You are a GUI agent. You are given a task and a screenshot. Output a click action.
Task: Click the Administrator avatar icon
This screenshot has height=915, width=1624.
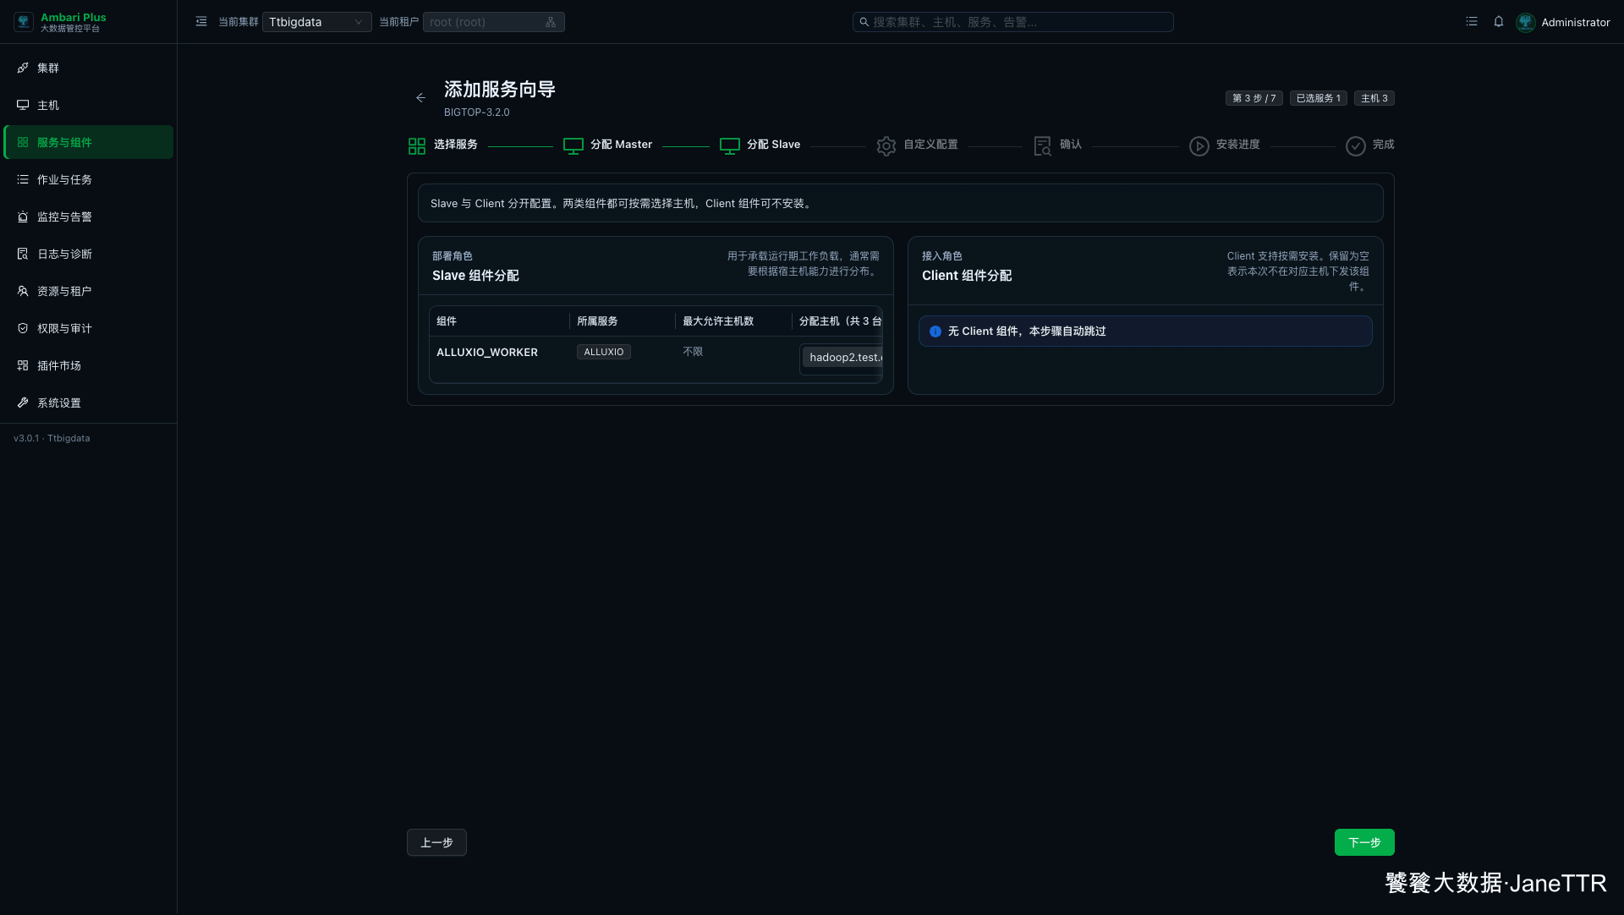tap(1526, 22)
